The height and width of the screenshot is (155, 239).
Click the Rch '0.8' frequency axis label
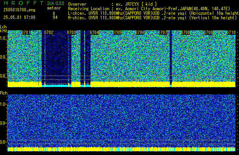tap(3, 142)
